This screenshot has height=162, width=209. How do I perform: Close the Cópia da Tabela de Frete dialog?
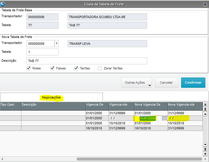click(x=205, y=4)
